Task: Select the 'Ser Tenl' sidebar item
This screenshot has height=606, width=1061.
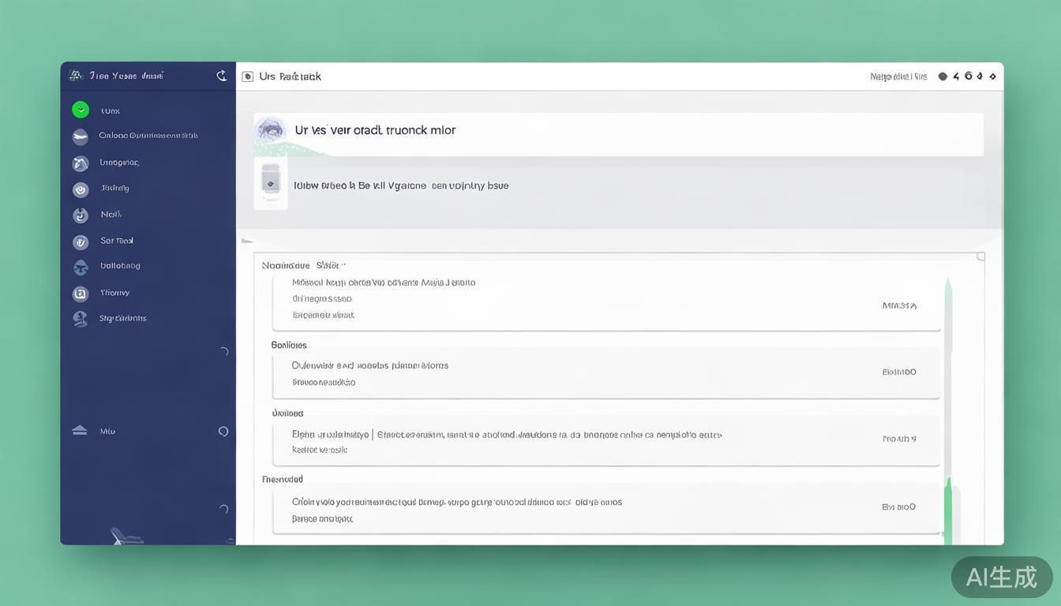Action: pyautogui.click(x=117, y=241)
